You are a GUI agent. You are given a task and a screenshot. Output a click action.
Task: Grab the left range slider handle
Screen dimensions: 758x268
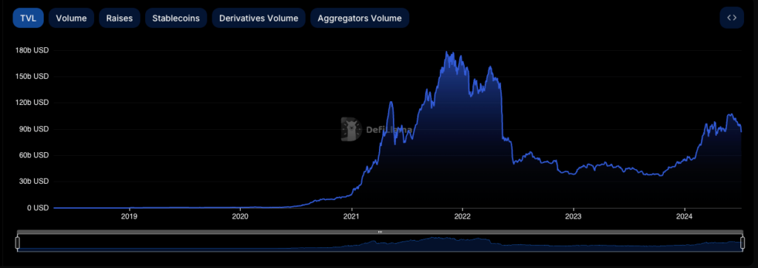[18, 243]
